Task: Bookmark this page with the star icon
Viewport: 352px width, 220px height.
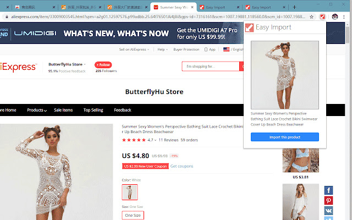Action: [311, 16]
